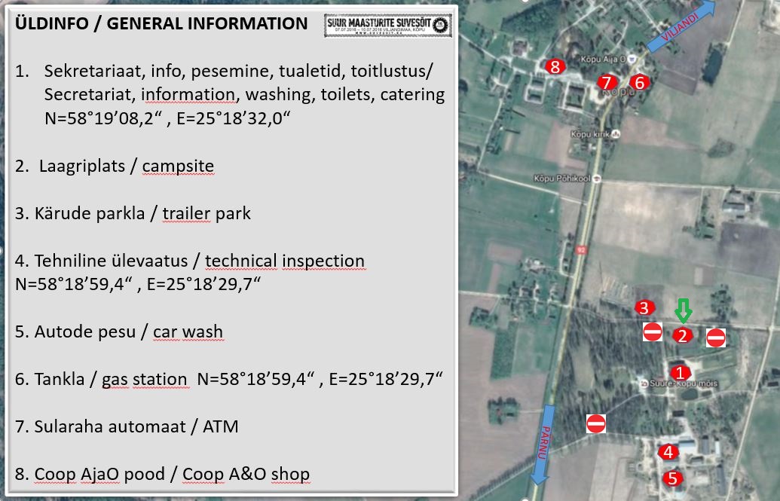
Task: Select technical inspection marker 4 on map
Action: (668, 452)
